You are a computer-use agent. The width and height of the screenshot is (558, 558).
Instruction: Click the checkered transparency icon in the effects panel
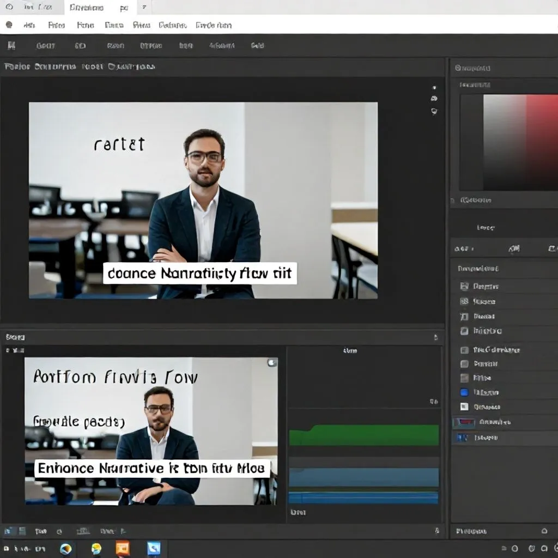(x=464, y=407)
